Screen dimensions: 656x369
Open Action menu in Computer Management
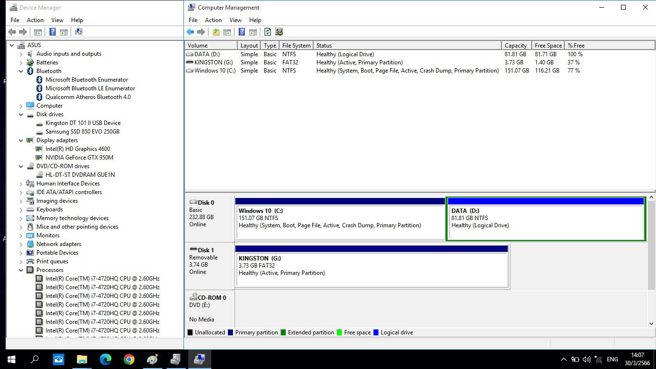click(213, 20)
